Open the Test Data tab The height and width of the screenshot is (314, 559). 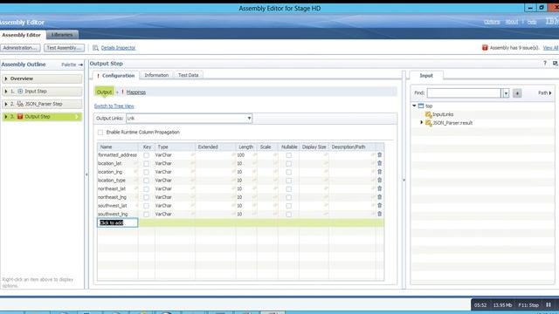click(189, 75)
